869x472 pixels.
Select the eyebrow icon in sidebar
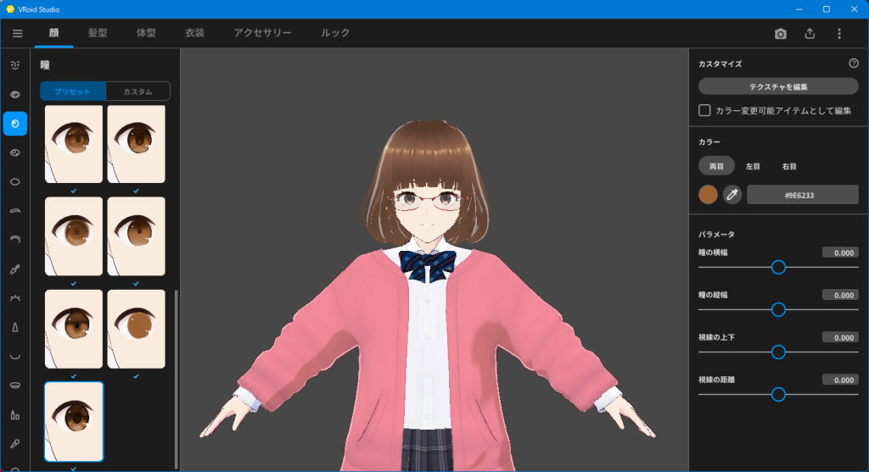[15, 211]
